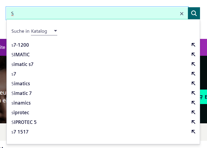
Task: Fill search with s7-1200 via arrow icon
Action: [x=193, y=45]
